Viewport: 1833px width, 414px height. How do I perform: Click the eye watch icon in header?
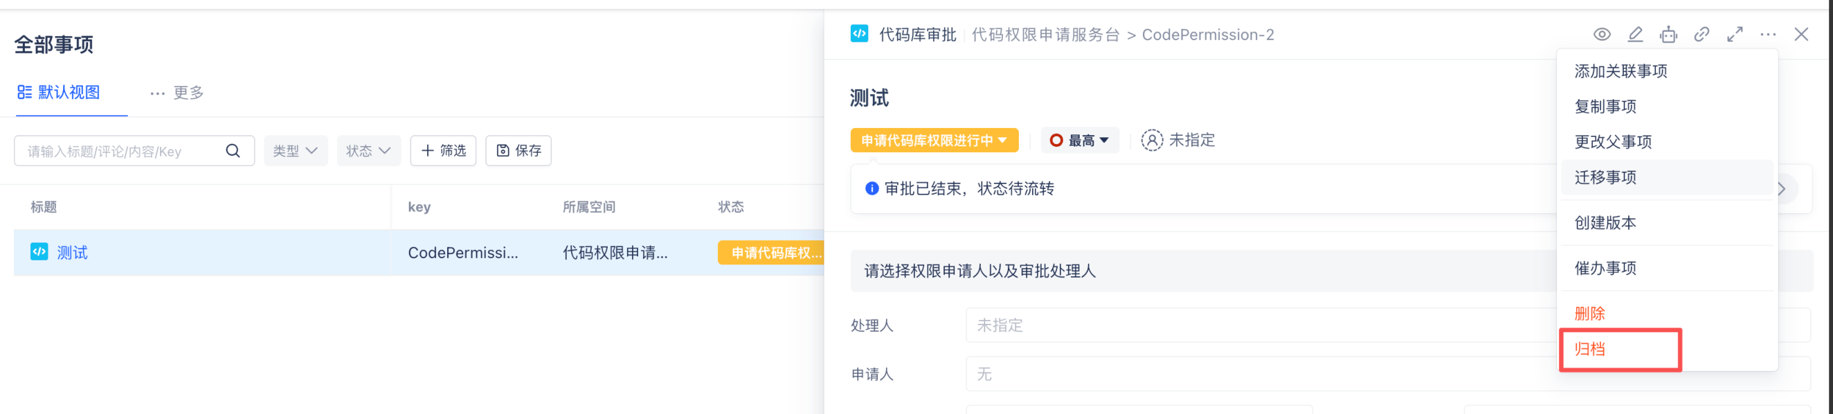point(1601,34)
